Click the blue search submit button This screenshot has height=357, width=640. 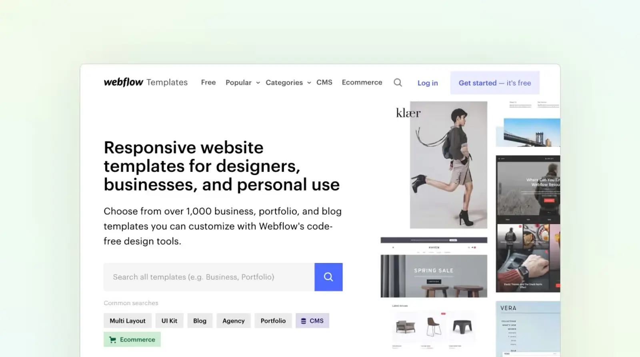coord(328,277)
